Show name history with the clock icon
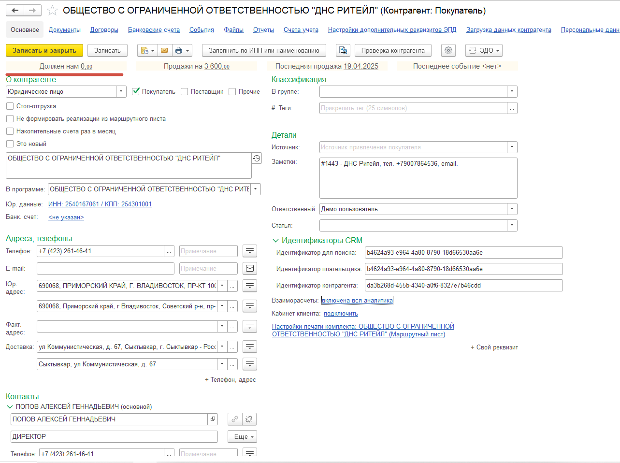Image resolution: width=620 pixels, height=463 pixels. tap(257, 158)
